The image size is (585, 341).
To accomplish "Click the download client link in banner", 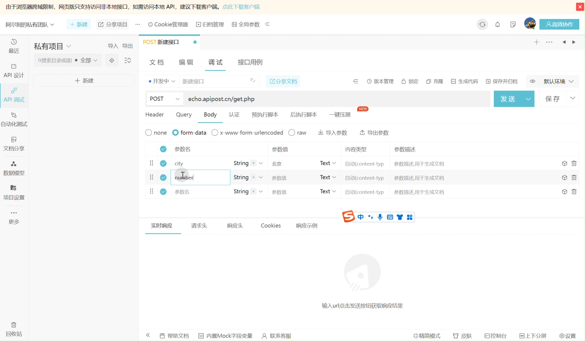I will coord(241,7).
